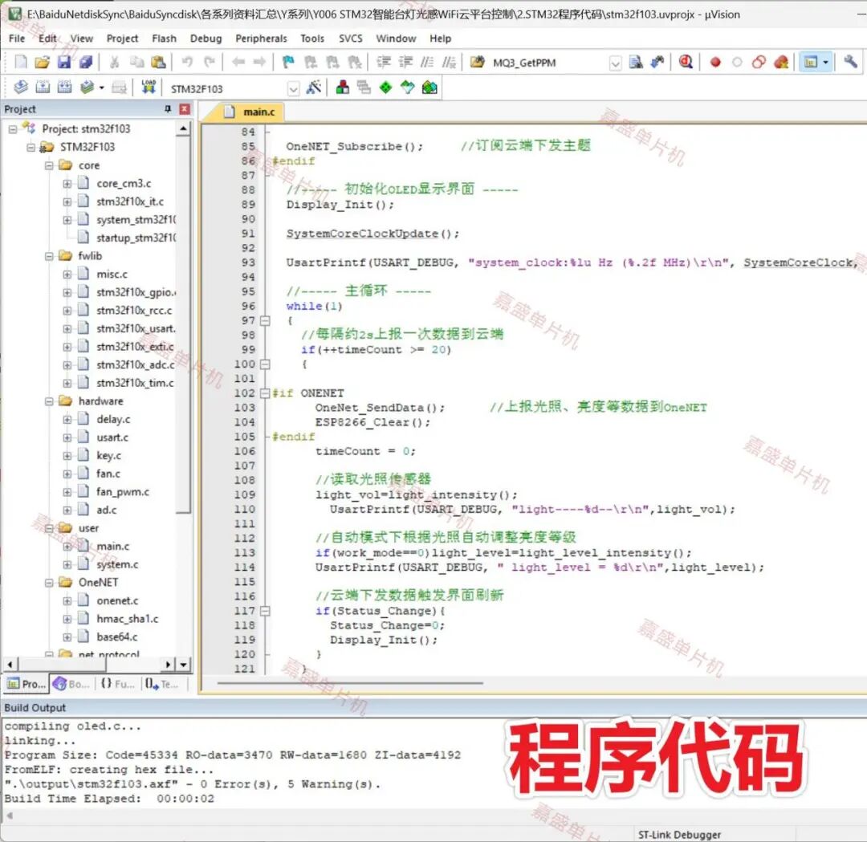Toggle enable/disable breakpoint hollow circle icon

737,62
